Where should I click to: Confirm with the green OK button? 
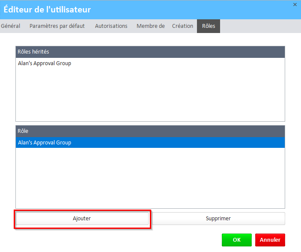236,240
